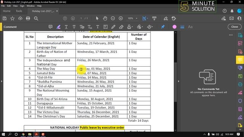
Task: Open comments panel options three dots
Action: coord(231,35)
